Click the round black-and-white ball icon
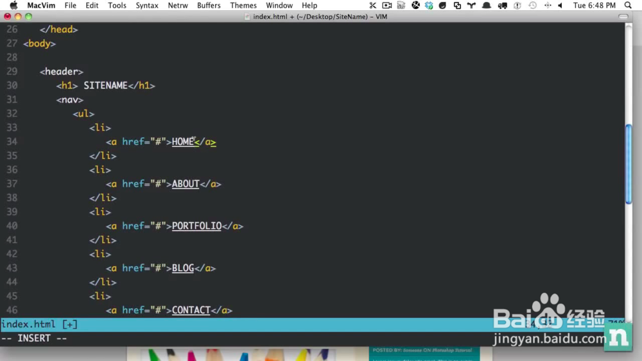 (415, 5)
